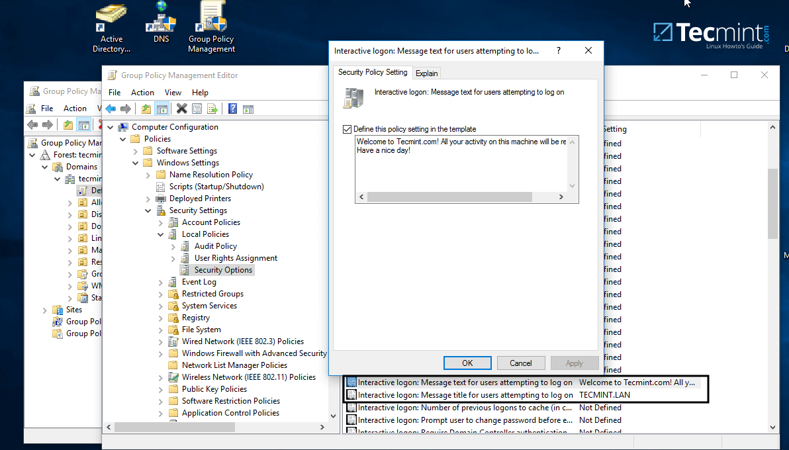Open the Action menu

click(x=142, y=92)
